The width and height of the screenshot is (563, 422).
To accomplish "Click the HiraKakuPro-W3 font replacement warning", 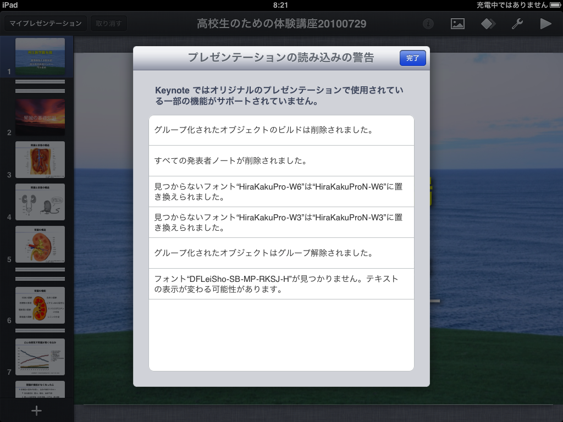I will (281, 223).
